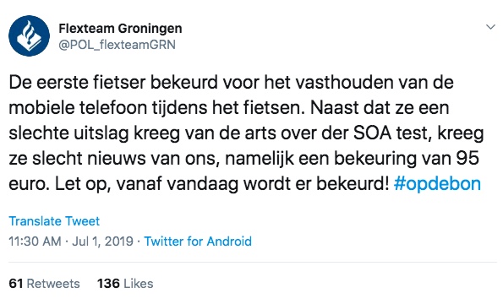Click the word 'Likes' label
This screenshot has width=503, height=304.
point(139,284)
